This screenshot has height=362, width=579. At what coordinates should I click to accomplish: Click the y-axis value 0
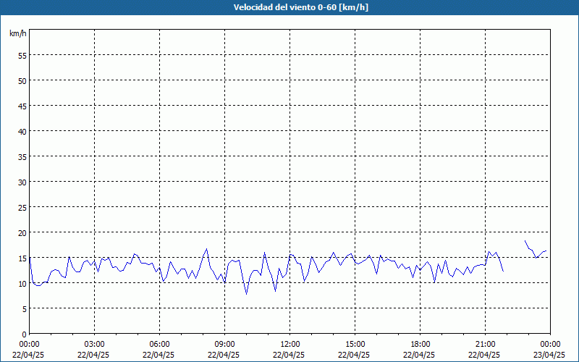25,334
